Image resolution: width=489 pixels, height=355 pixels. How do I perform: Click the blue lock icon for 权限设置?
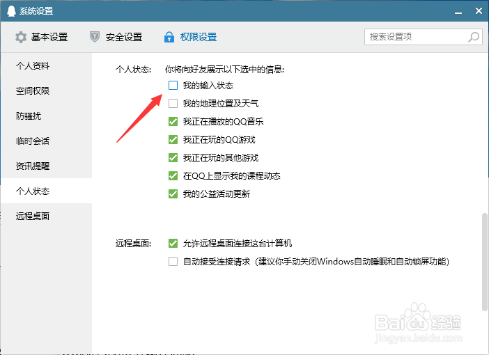click(169, 37)
